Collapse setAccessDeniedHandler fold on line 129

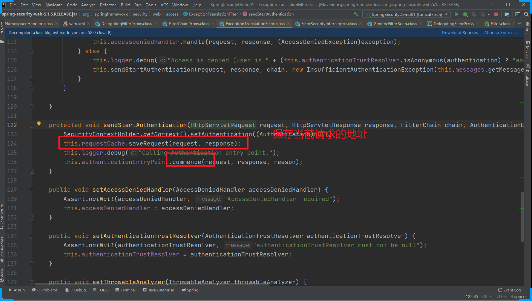tap(32, 190)
